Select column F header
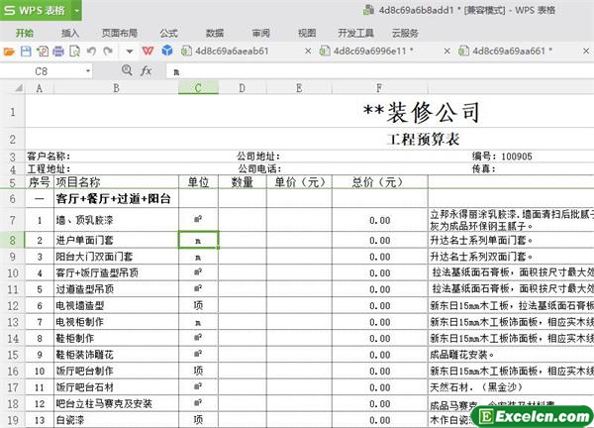The image size is (594, 428). pyautogui.click(x=380, y=88)
